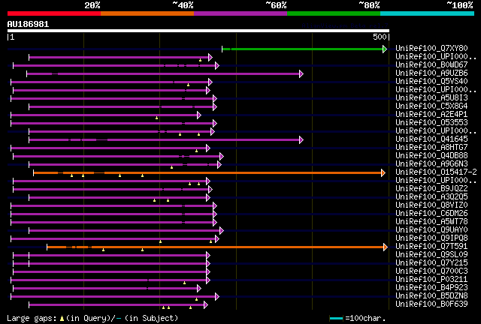Screen dimensions: 481x324
Task: Click the UniRef100_A8HTG7 label
Action: 431,147
